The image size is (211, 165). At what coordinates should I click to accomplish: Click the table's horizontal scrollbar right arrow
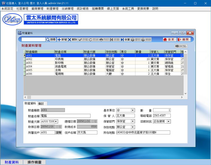pyautogui.click(x=182, y=97)
